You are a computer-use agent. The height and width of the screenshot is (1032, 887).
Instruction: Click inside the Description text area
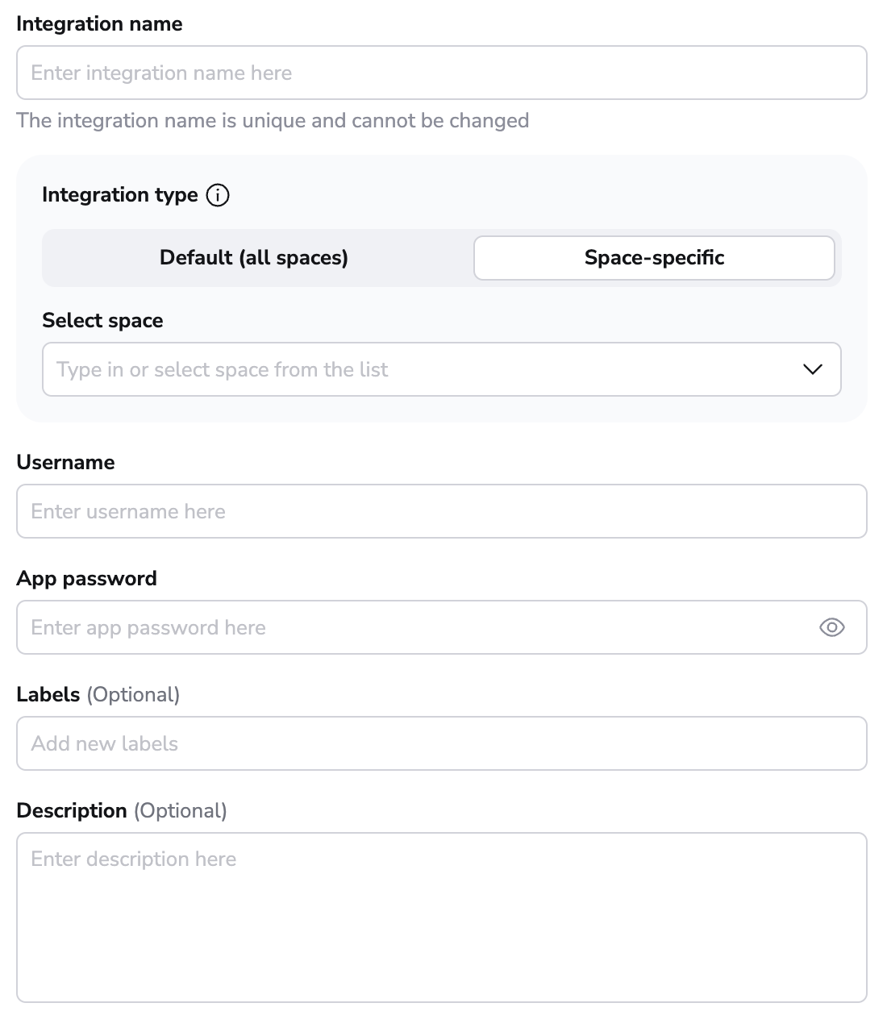point(441,918)
